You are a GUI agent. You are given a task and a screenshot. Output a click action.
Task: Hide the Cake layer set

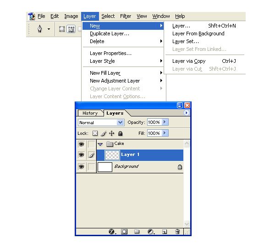(x=82, y=144)
